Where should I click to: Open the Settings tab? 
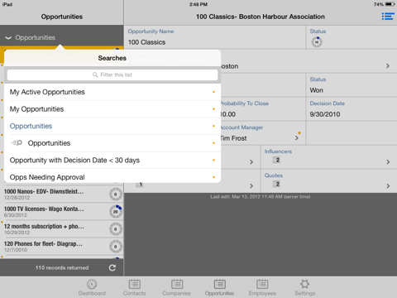click(305, 287)
